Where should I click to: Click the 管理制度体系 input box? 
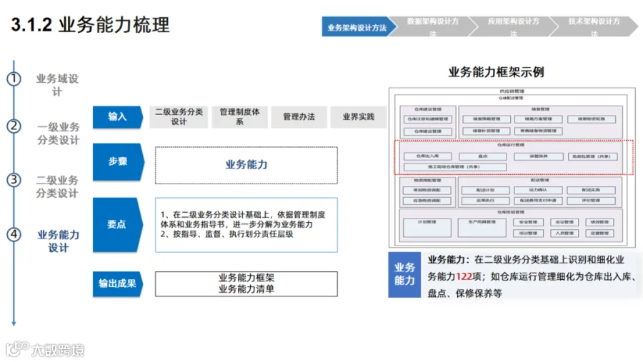click(x=239, y=117)
